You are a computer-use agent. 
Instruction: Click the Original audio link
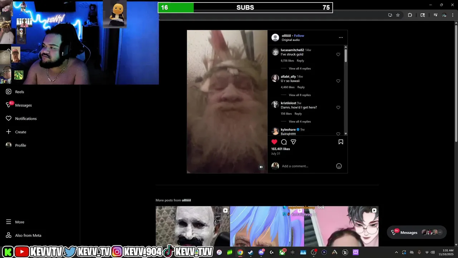[x=291, y=40]
